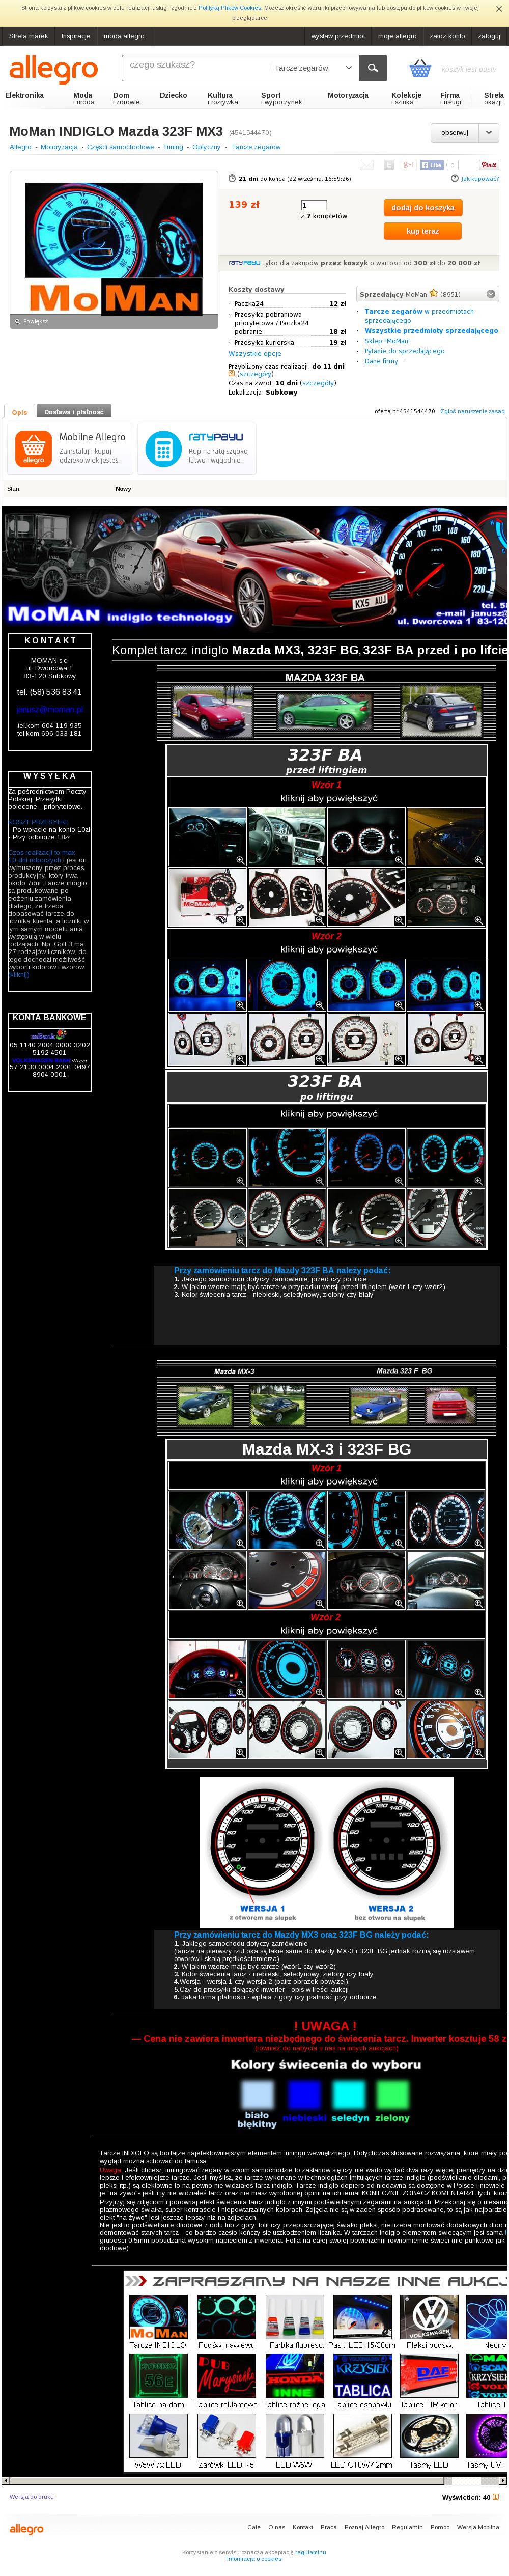Click the 'zaloguj' link in the top bar
The height and width of the screenshot is (2576, 509).
click(488, 36)
